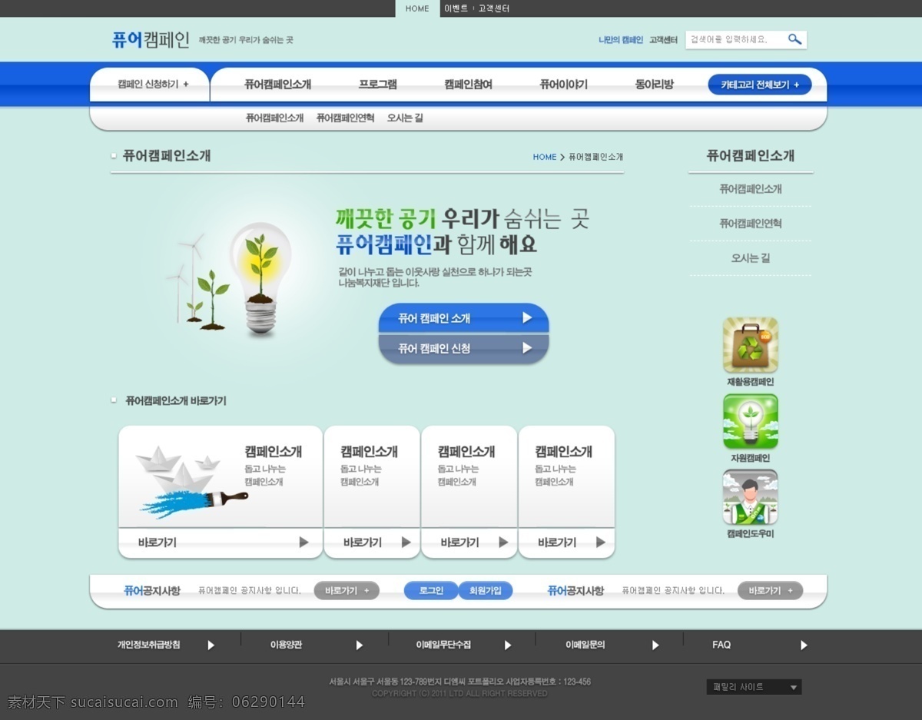Click the arrow next to 개인정보취급방침
Screen dimensions: 922x720
211,645
